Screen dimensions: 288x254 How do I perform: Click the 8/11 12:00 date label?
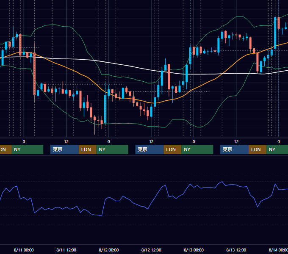(x=66, y=250)
